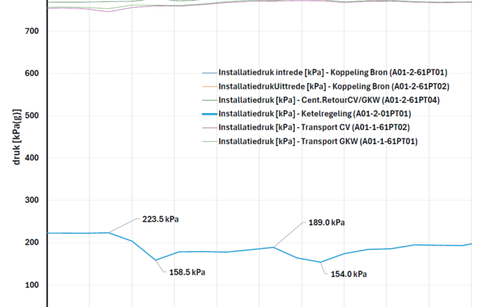Viewport: 503px width, 307px height.
Task: Select the 154.0 kPa data label
Action: point(349,274)
